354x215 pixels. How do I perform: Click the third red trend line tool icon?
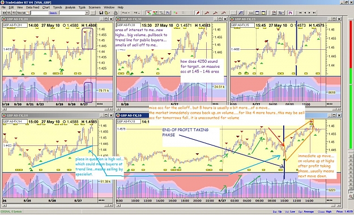(223, 13)
